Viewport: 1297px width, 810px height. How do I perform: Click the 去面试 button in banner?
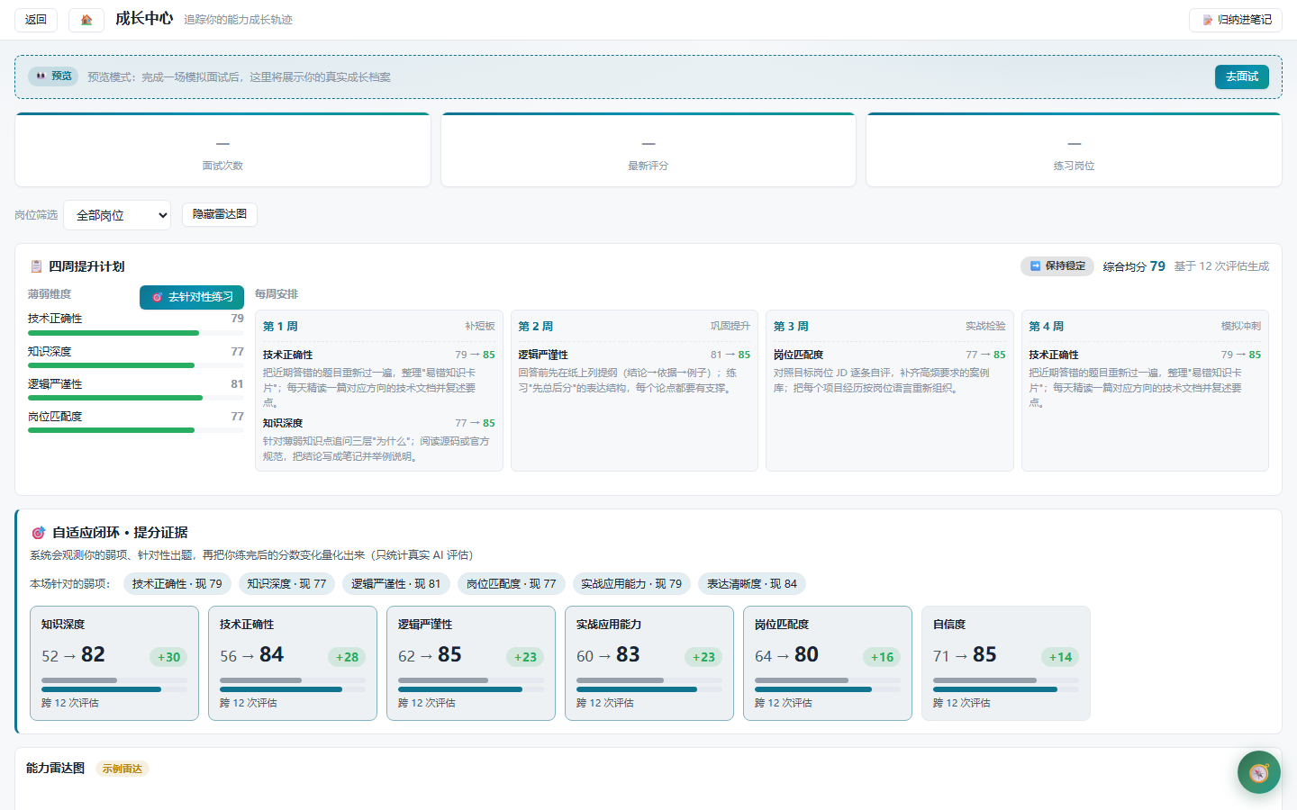(x=1241, y=76)
